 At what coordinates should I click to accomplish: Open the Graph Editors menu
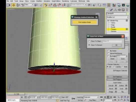click(56, 1)
